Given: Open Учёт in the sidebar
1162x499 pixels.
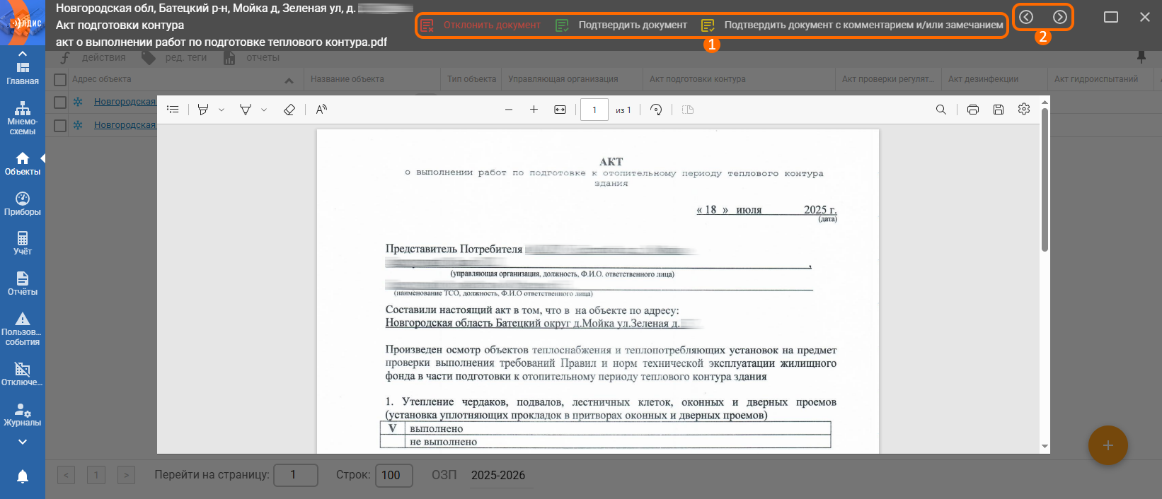Looking at the screenshot, I should coord(23,244).
